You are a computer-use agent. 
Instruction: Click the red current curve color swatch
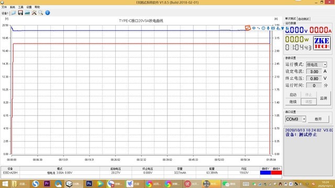click(x=276, y=173)
